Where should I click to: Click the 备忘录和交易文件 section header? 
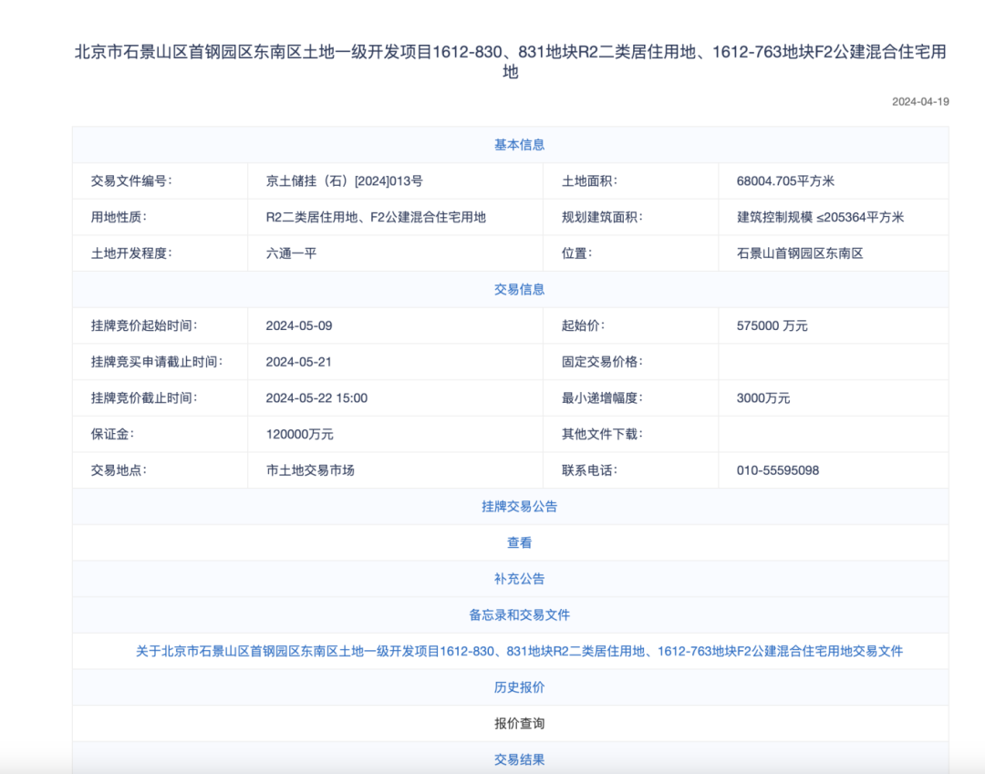tap(519, 615)
